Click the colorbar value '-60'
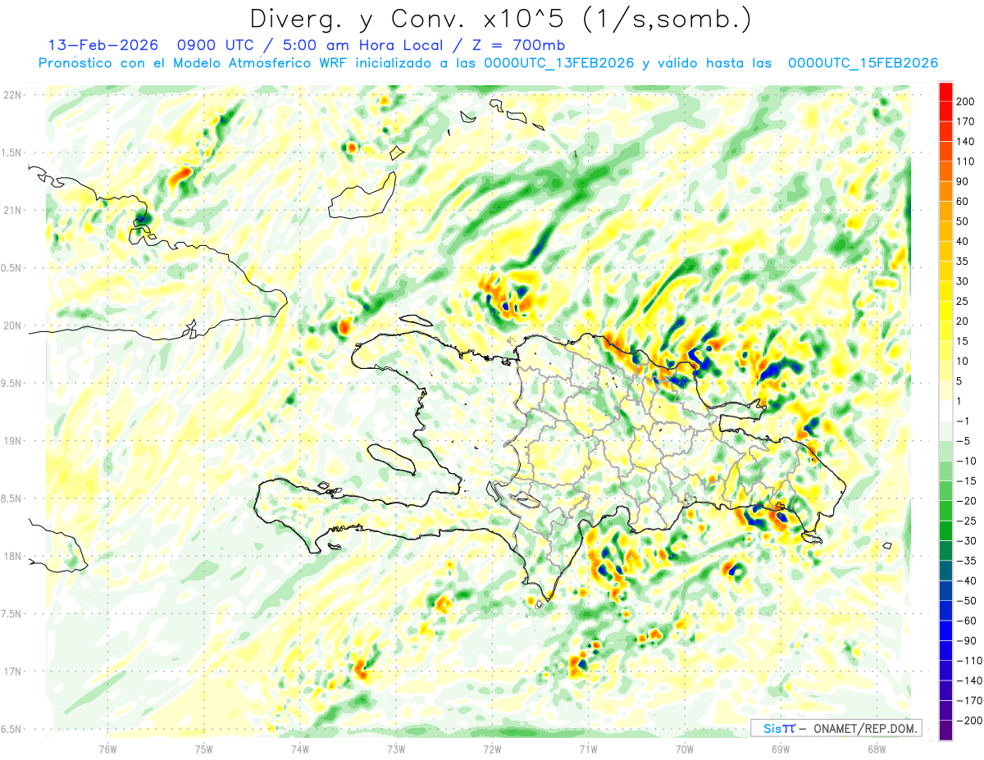 [x=968, y=621]
